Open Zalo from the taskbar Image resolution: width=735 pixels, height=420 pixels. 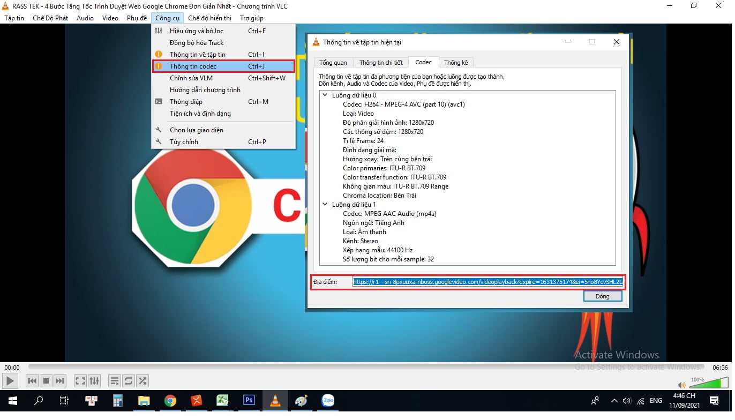pos(328,400)
